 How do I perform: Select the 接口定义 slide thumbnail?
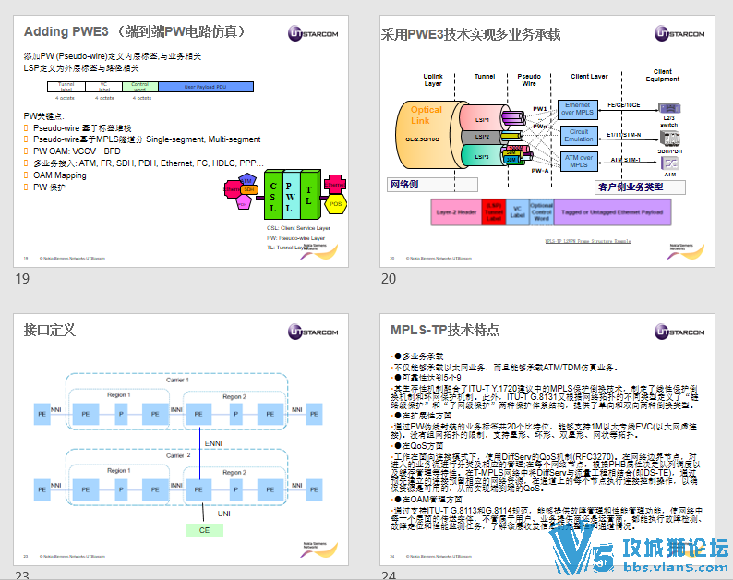tap(181, 440)
